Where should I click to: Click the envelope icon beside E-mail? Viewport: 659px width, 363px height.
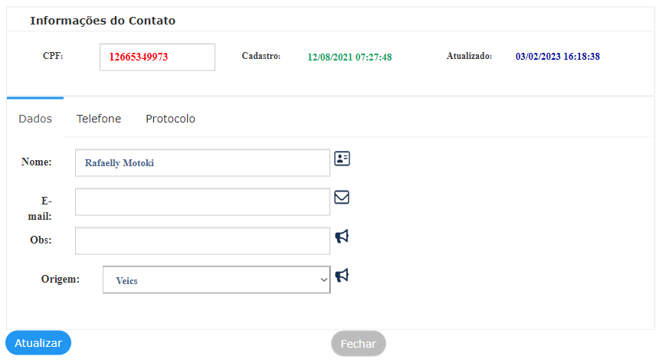342,197
